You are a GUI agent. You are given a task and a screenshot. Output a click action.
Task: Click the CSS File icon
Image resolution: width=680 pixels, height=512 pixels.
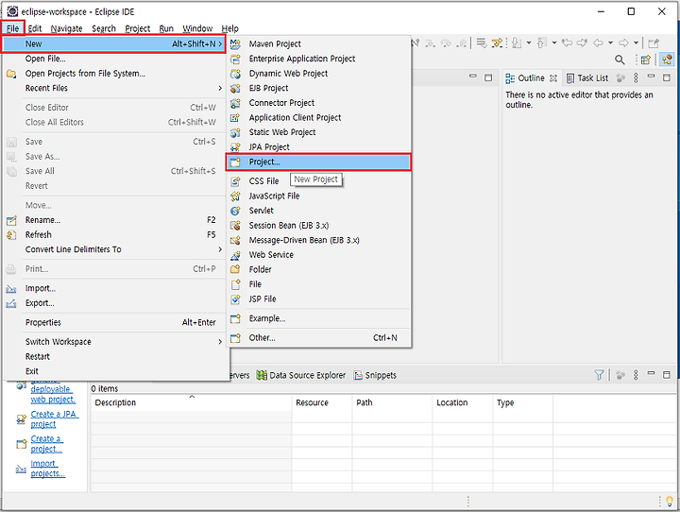pyautogui.click(x=235, y=181)
